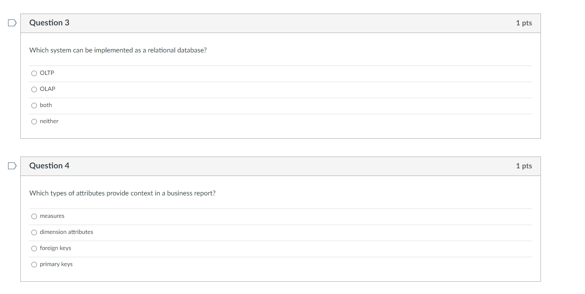Choose the 'dimension attributes' radio button
The height and width of the screenshot is (294, 585).
34,232
